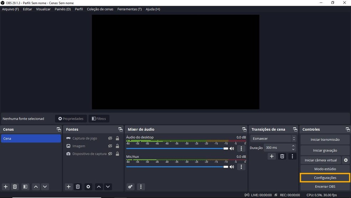
Task: Delete selected scene with trash icon
Action: point(15,187)
